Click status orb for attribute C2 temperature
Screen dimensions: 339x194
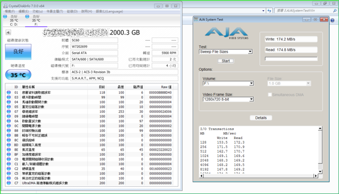[8, 169]
